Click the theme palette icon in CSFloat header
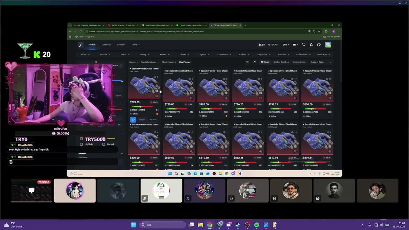This screenshot has width=409, height=230. coord(319,45)
